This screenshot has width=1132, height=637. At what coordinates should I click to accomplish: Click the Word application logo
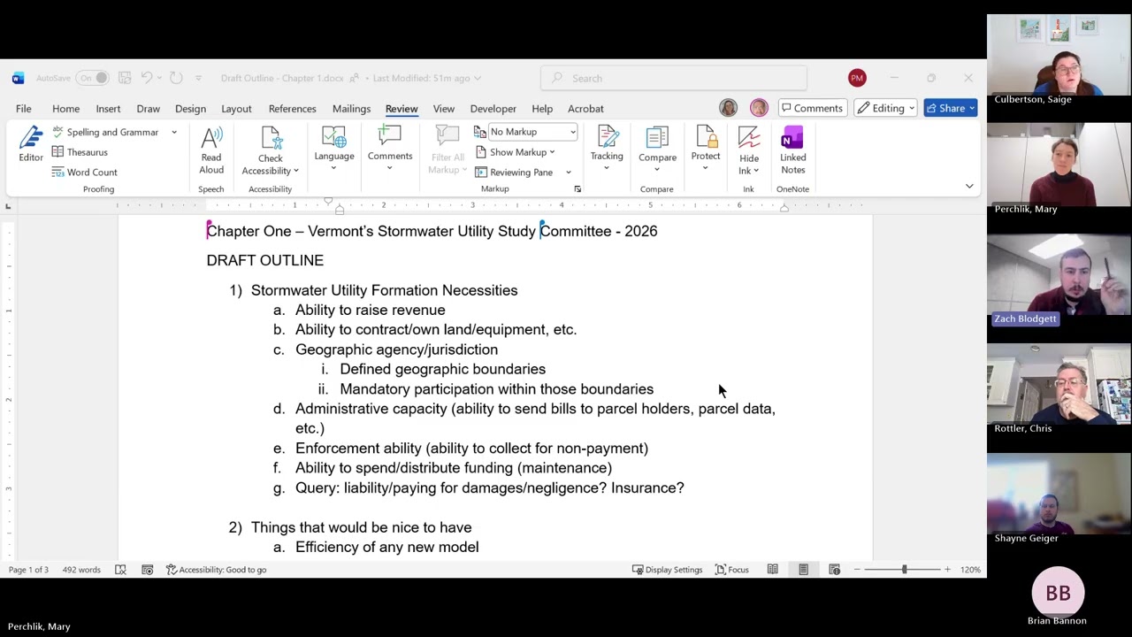19,78
